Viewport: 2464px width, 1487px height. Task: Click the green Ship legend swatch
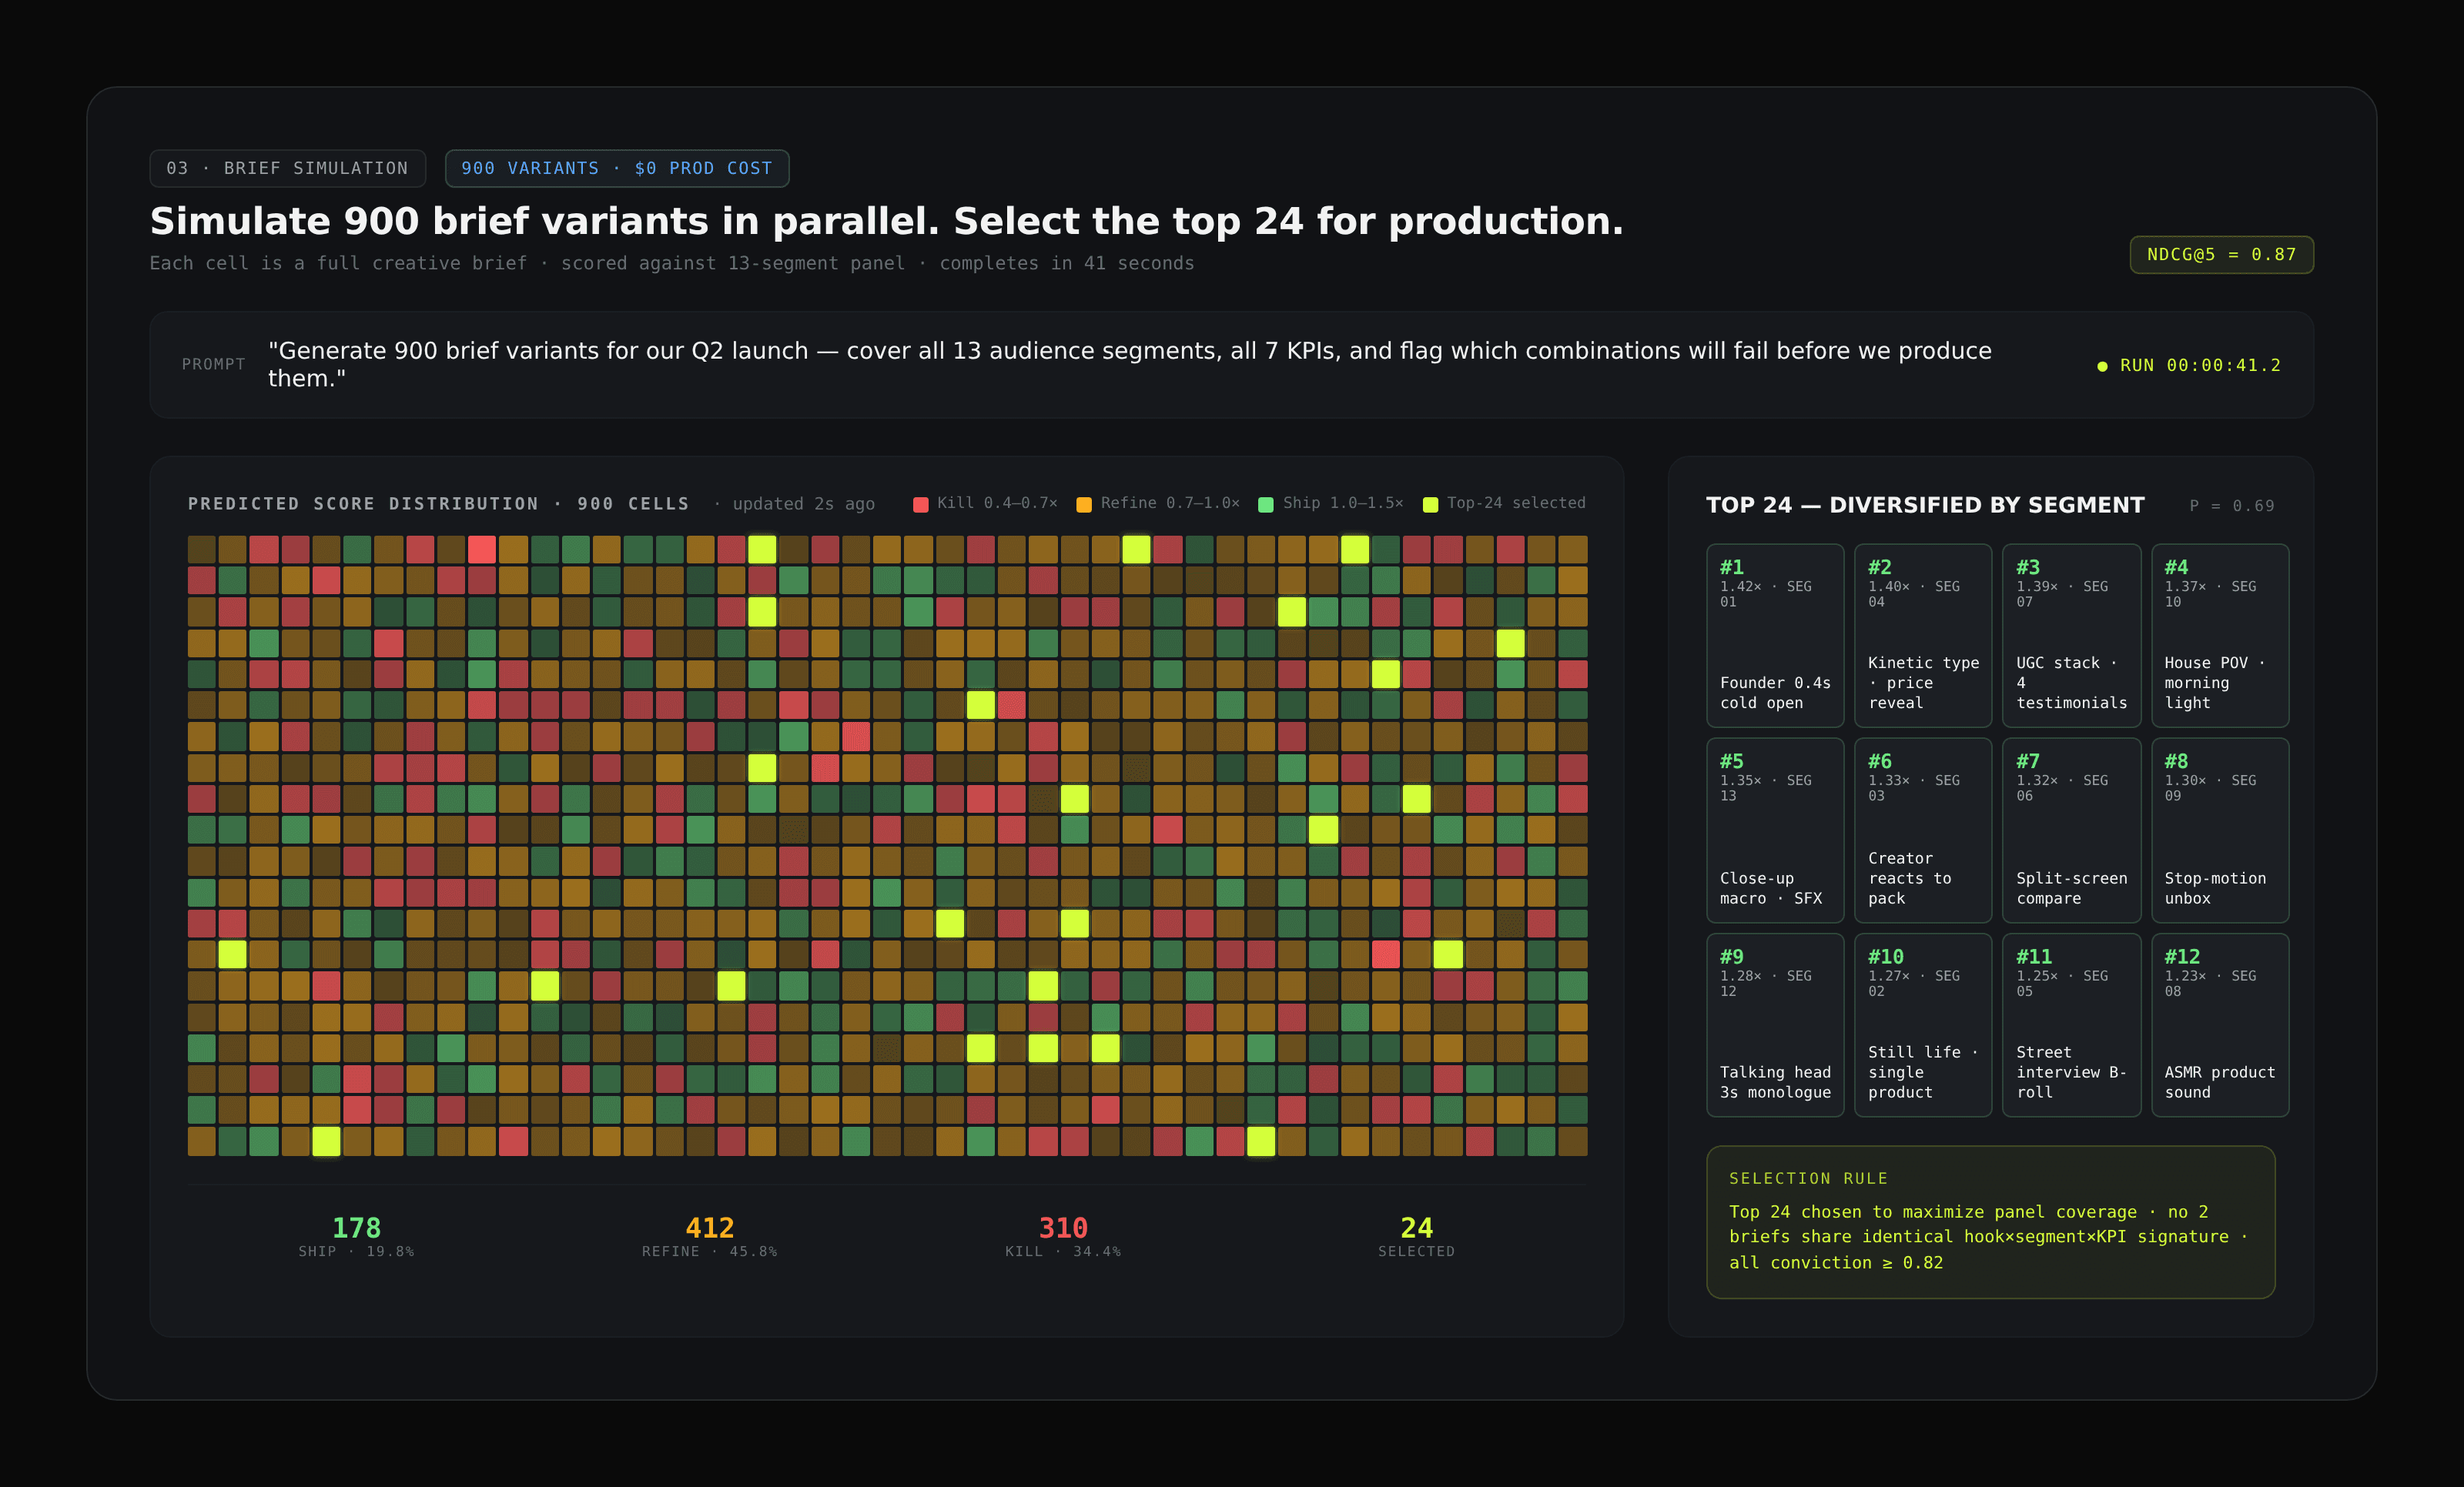pyautogui.click(x=1265, y=505)
